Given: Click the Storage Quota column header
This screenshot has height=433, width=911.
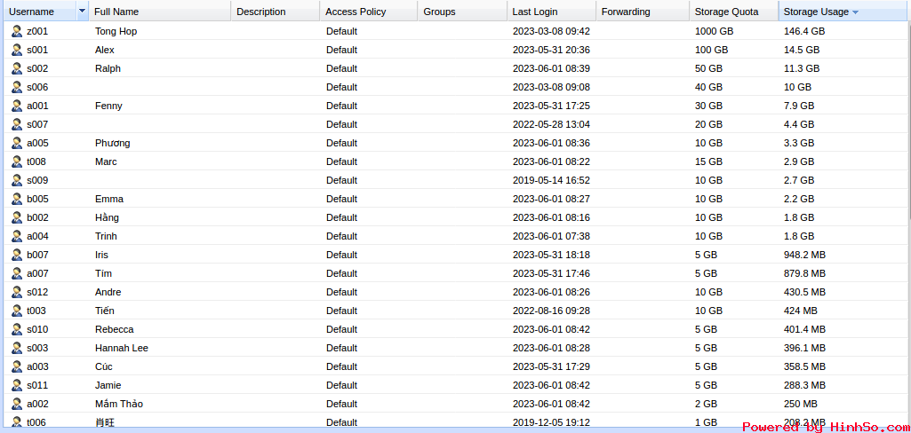Looking at the screenshot, I should click(726, 12).
